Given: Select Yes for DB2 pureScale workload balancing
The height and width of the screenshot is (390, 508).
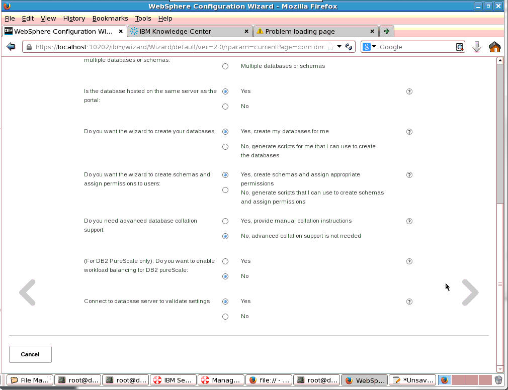Looking at the screenshot, I should tap(225, 261).
